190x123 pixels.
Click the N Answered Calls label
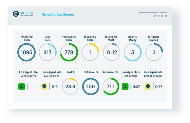point(69,38)
